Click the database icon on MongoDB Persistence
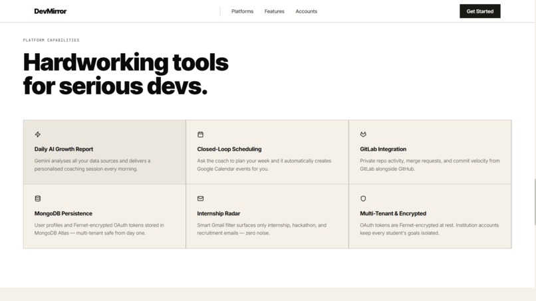Image resolution: width=536 pixels, height=301 pixels. (38, 199)
